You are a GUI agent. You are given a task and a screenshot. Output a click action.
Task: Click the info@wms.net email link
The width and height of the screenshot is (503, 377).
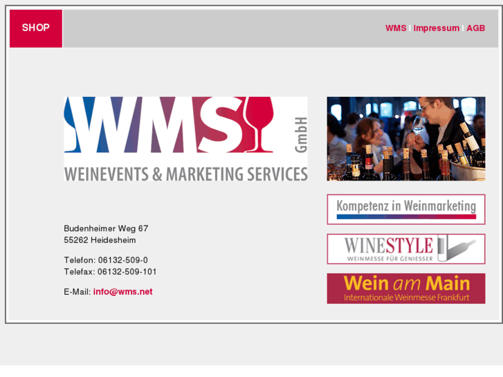[123, 292]
